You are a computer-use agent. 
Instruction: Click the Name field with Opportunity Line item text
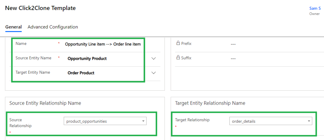pyautogui.click(x=103, y=44)
